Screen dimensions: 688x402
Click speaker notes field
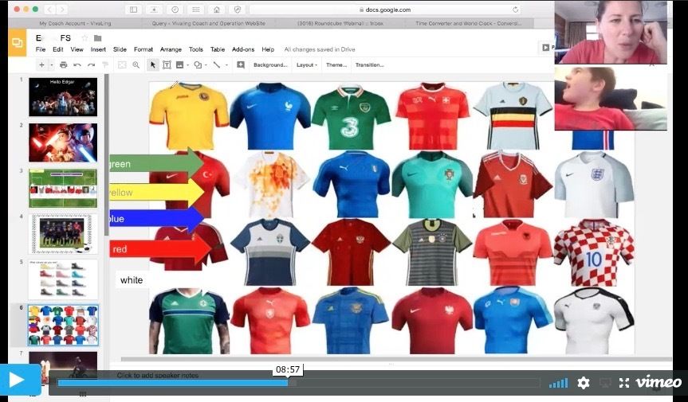[x=158, y=375]
